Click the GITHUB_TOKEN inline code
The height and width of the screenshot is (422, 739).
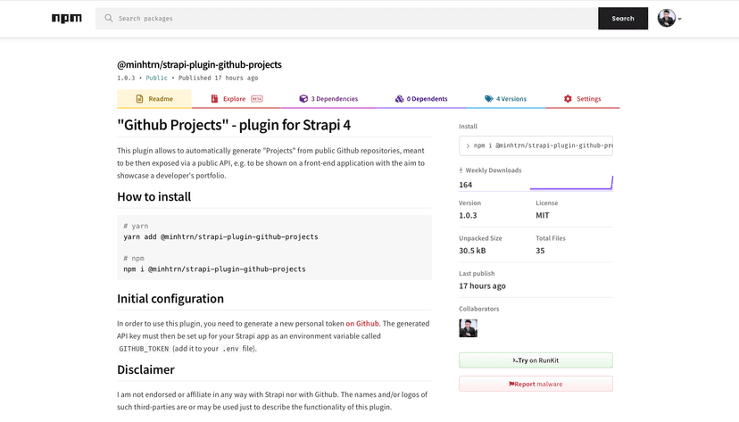pos(144,349)
